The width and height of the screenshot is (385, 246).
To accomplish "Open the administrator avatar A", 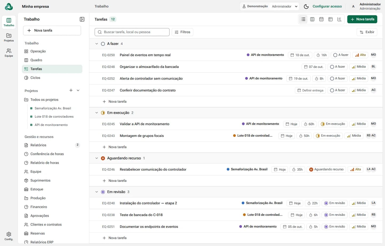I will coord(353,6).
